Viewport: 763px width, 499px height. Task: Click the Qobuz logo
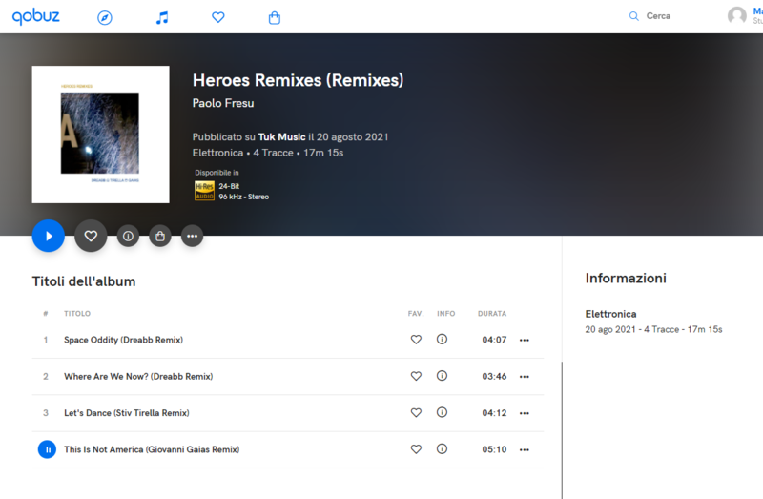pyautogui.click(x=34, y=16)
